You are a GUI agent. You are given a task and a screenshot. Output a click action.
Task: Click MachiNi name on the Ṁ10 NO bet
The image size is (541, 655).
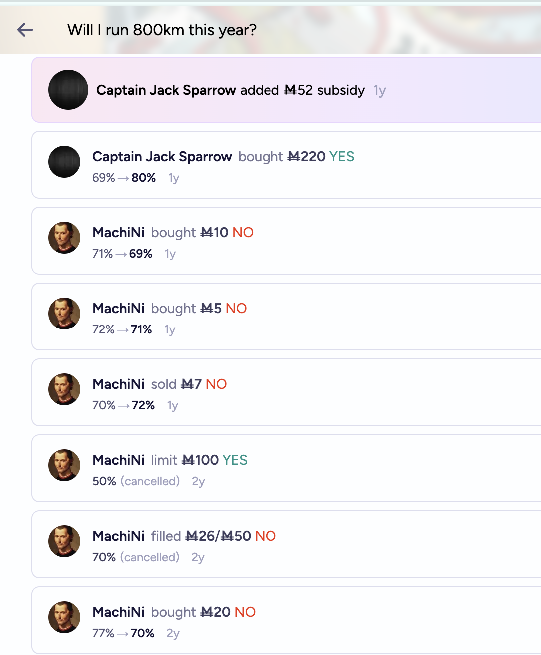[118, 233]
